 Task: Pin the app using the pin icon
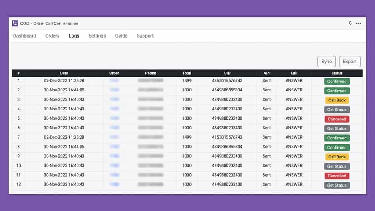[350, 23]
